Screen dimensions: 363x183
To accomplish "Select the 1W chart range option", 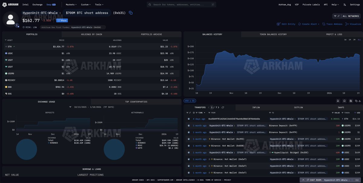I will pyautogui.click(x=345, y=40).
